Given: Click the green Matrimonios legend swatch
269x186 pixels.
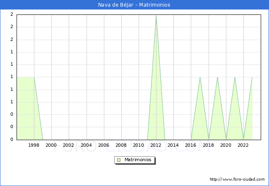Looking at the screenshot, I should pyautogui.click(x=119, y=160).
